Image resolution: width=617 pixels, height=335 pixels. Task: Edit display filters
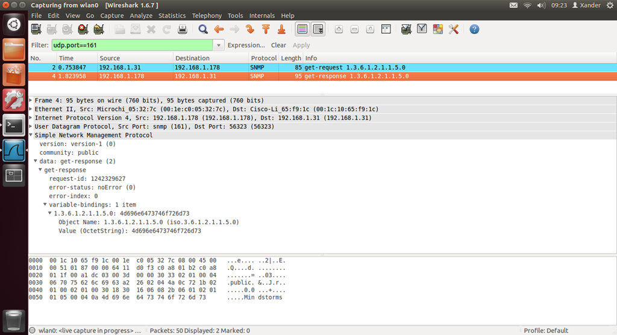coord(422,29)
